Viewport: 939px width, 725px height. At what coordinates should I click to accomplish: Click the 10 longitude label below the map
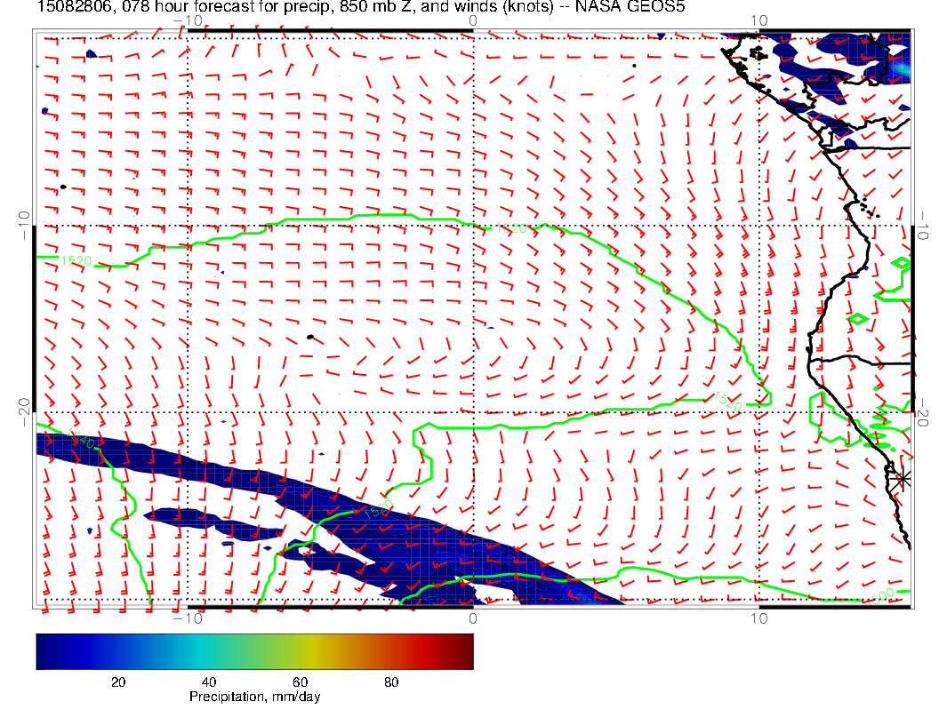[x=758, y=617]
